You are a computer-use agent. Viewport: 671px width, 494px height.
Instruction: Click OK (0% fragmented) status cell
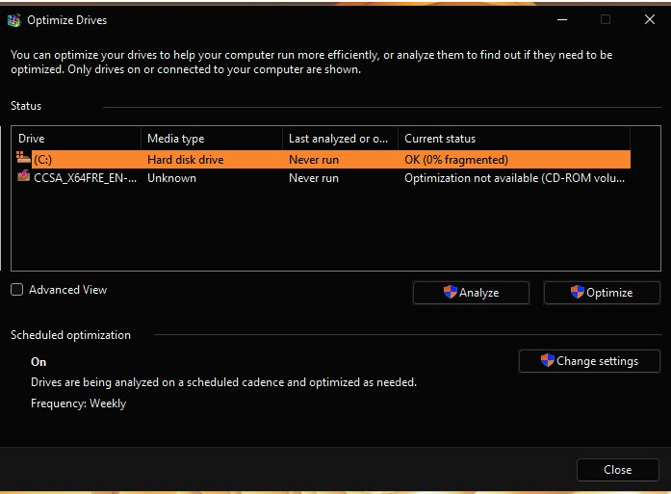[456, 160]
